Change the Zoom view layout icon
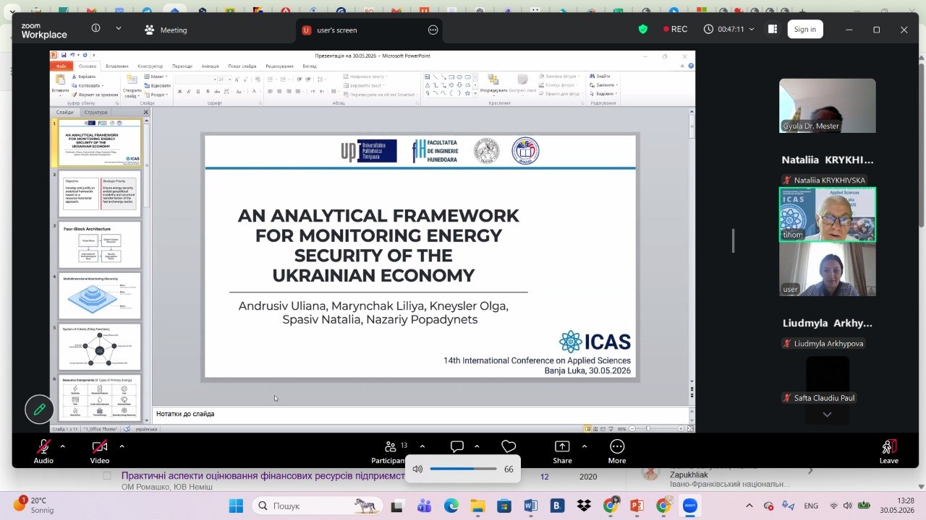Viewport: 926px width, 520px height. 772,30
